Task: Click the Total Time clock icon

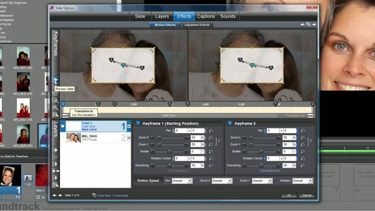Action: [94, 195]
